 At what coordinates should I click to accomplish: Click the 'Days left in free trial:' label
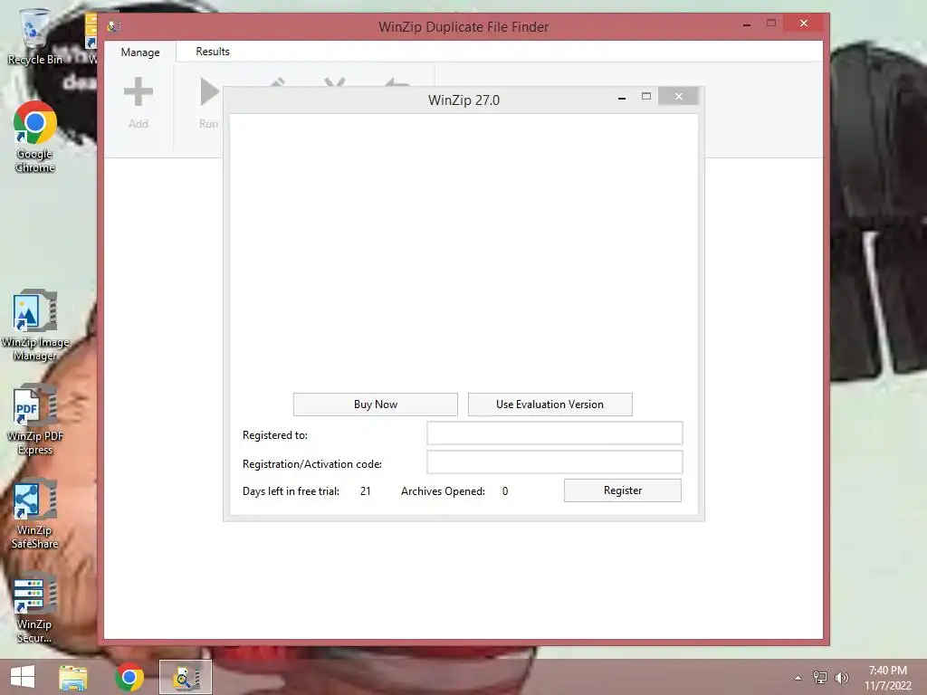pos(291,491)
